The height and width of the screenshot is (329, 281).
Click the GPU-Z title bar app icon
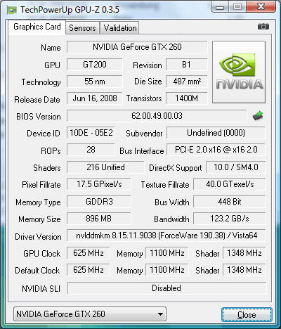click(12, 10)
